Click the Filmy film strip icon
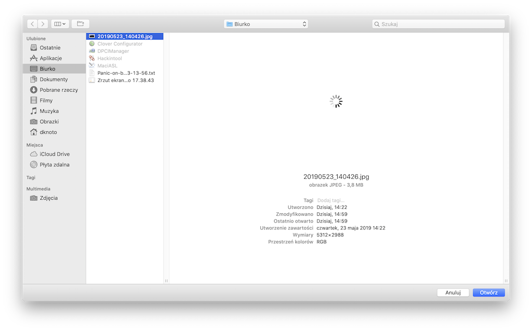 34,100
